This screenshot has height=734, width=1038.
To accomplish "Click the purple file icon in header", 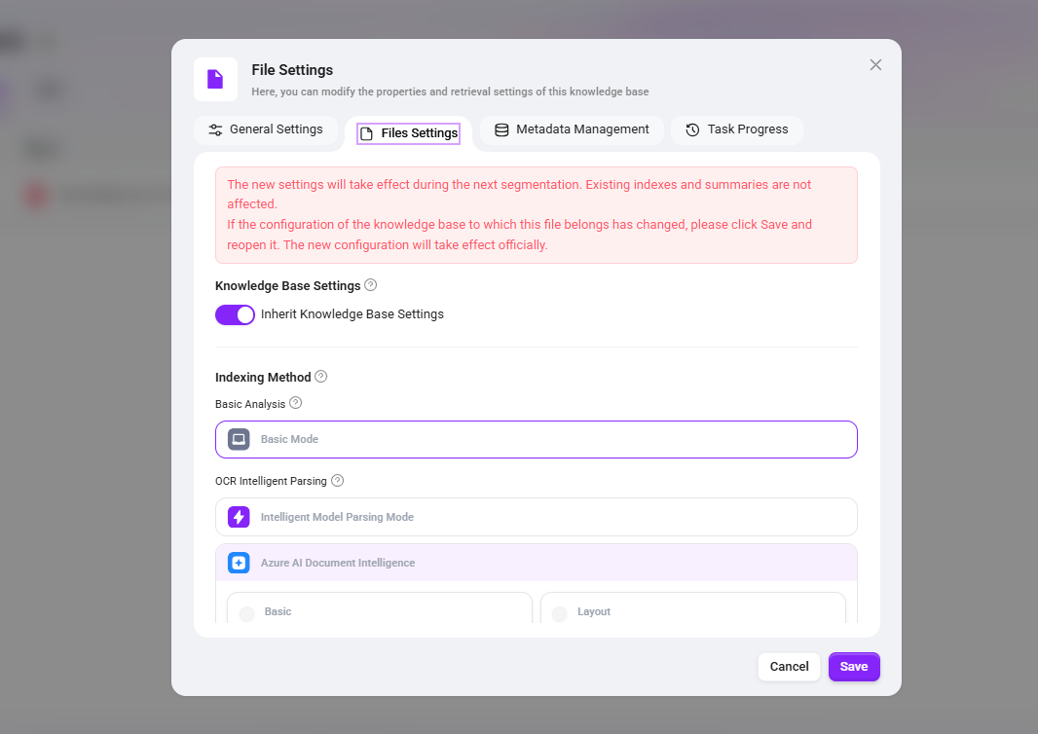I will (216, 80).
